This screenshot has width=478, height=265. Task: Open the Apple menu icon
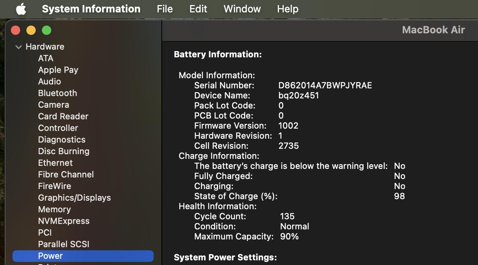(x=21, y=9)
